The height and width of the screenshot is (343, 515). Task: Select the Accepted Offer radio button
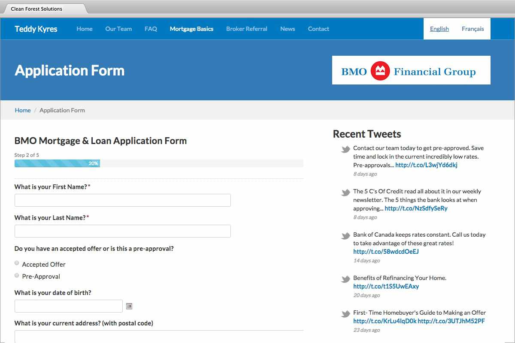click(x=17, y=263)
